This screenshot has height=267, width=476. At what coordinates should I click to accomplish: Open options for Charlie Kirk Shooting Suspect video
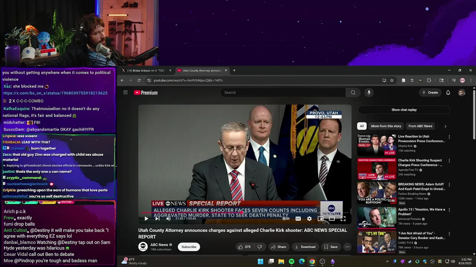pyautogui.click(x=449, y=161)
